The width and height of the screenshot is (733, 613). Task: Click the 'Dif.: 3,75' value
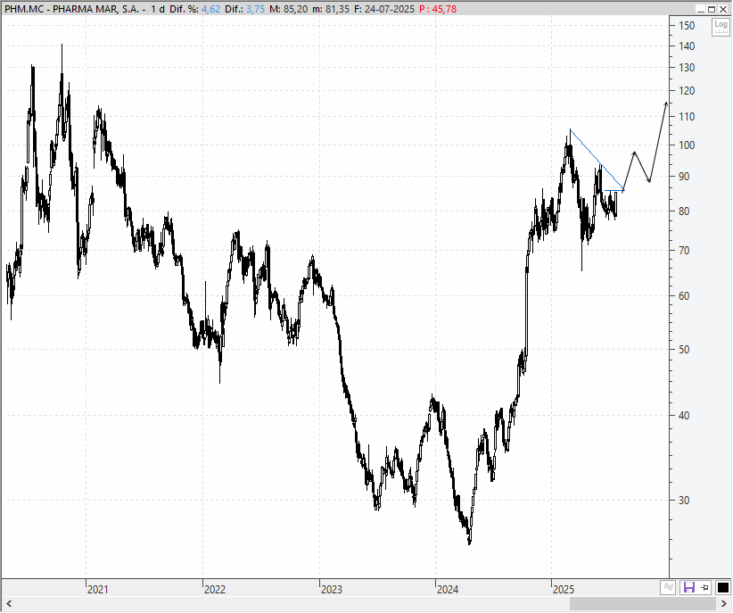tap(244, 9)
